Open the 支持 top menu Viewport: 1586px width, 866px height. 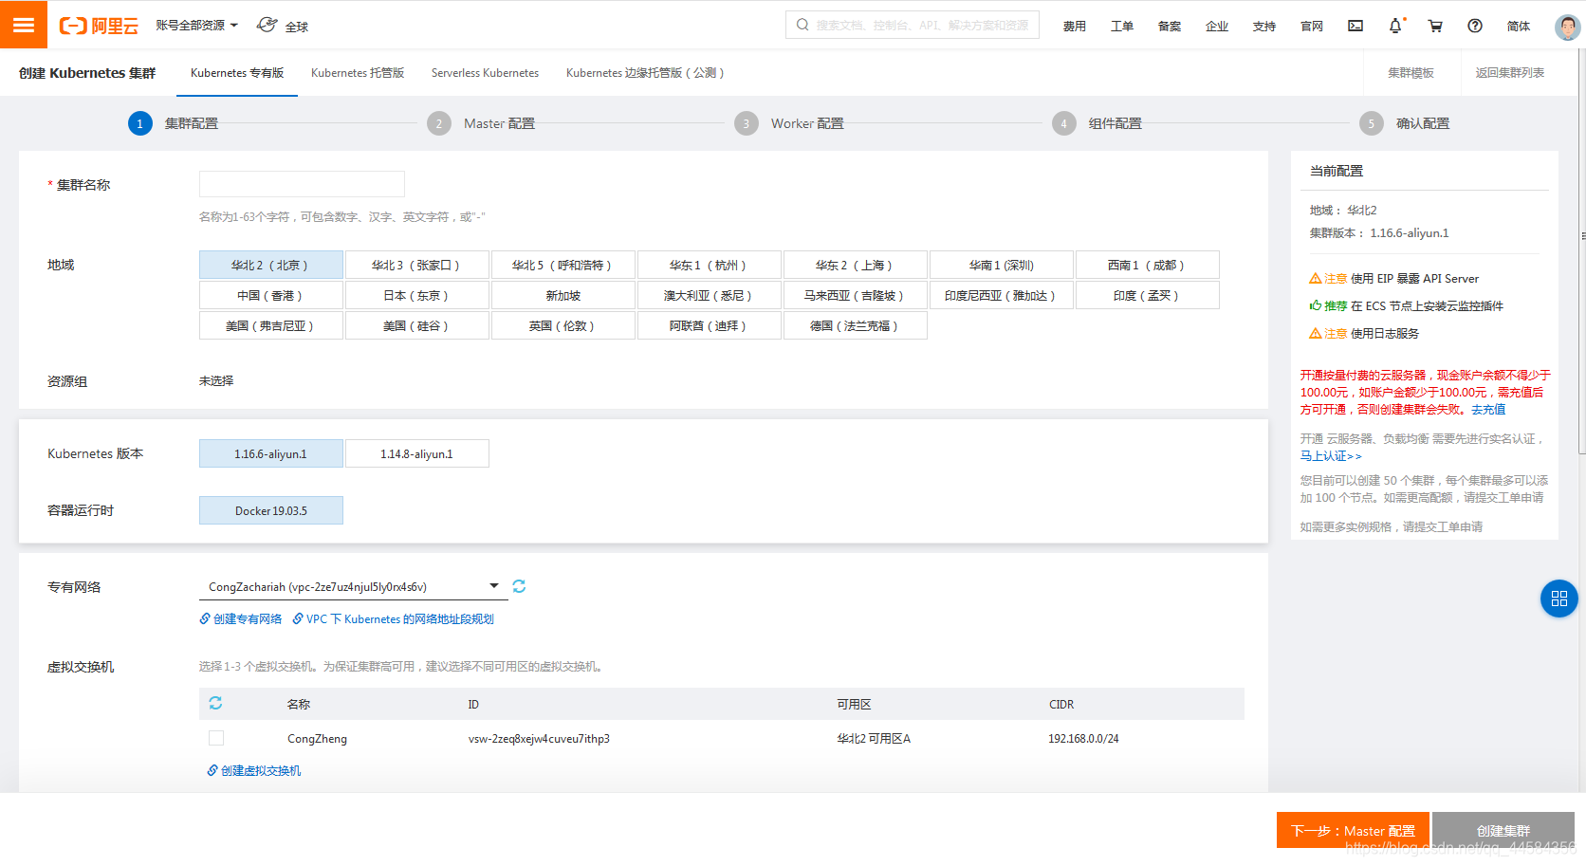[1264, 26]
